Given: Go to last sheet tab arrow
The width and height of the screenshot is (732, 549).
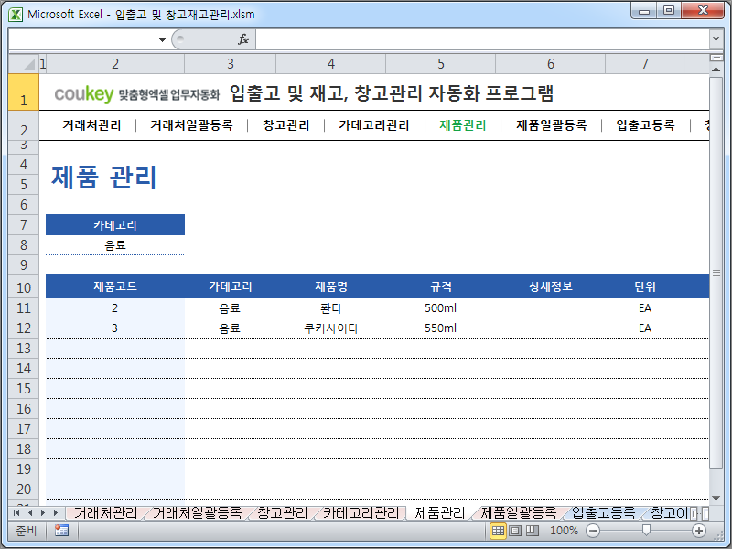Looking at the screenshot, I should [57, 513].
